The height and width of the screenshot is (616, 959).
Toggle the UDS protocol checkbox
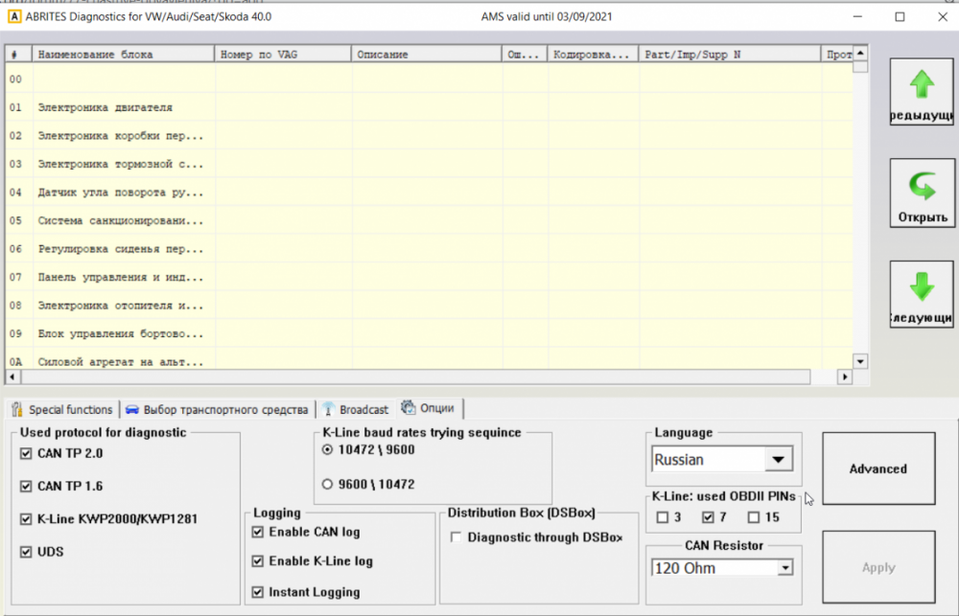[26, 552]
